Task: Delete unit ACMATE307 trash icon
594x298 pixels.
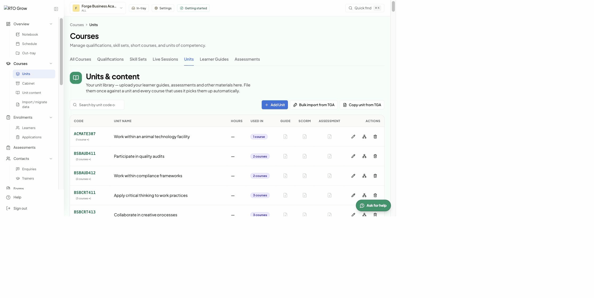Action: point(375,137)
